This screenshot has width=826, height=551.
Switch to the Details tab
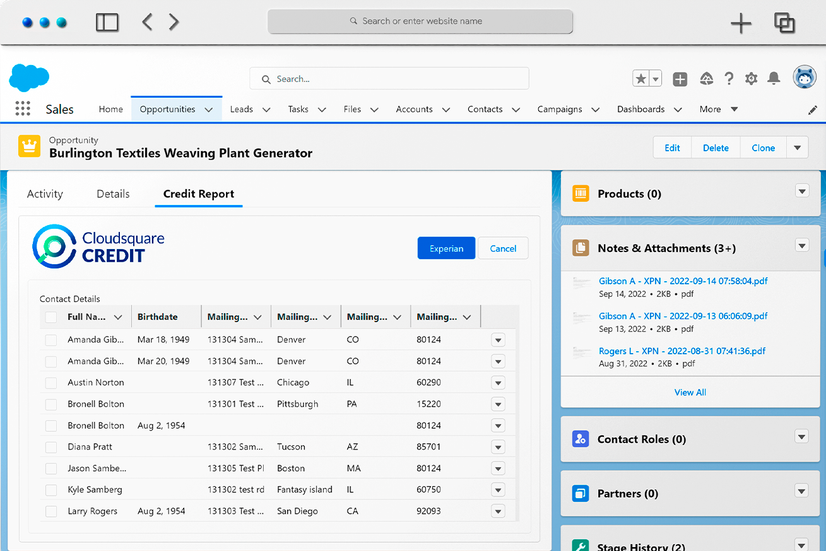point(113,194)
